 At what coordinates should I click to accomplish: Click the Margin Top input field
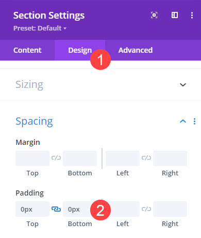(x=32, y=158)
